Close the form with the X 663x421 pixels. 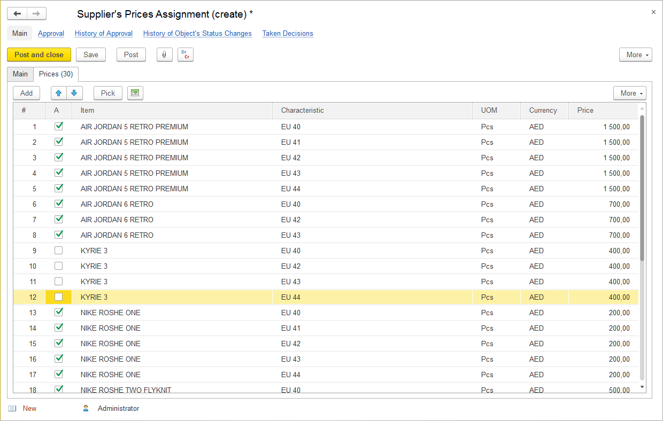click(x=653, y=12)
